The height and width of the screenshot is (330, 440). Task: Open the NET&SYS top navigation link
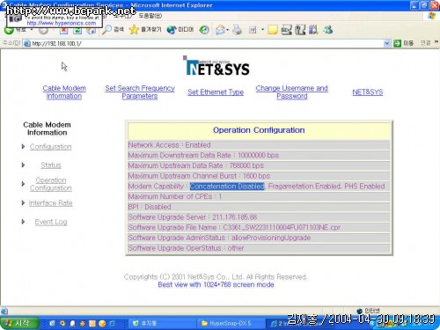point(368,92)
